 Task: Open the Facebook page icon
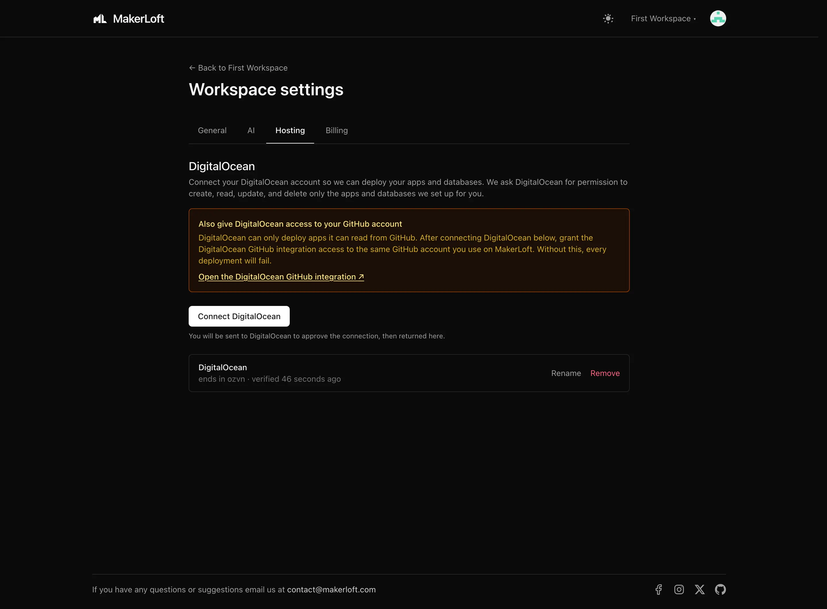click(658, 589)
